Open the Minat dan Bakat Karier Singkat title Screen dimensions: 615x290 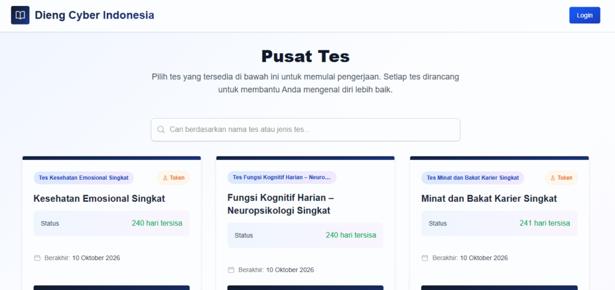pyautogui.click(x=489, y=198)
